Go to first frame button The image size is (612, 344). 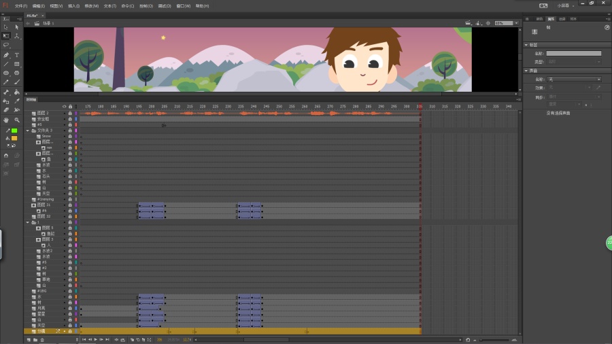(84, 340)
